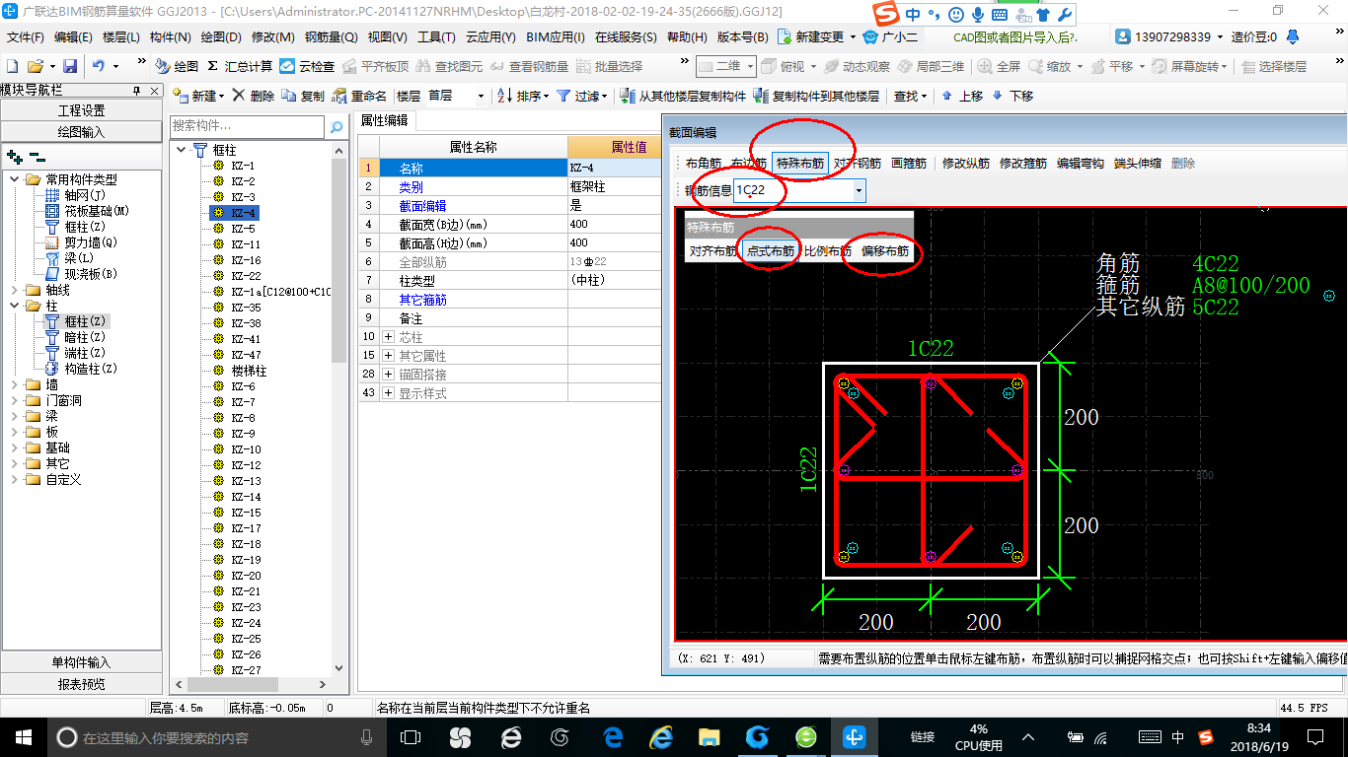
Task: Open account 13907298339 dropdown
Action: tap(1171, 36)
